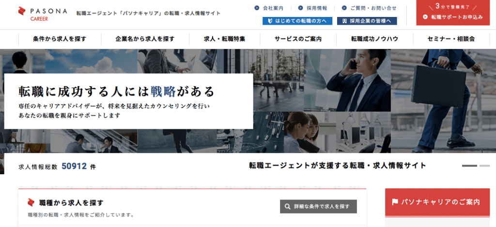Click the パソナキャリアのご案内 panel header
The height and width of the screenshot is (227, 496).
(x=437, y=202)
